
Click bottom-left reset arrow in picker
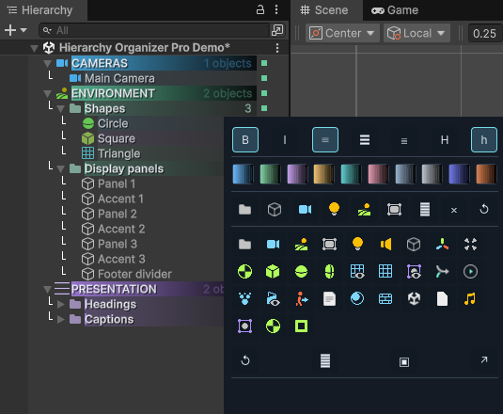[x=245, y=360]
